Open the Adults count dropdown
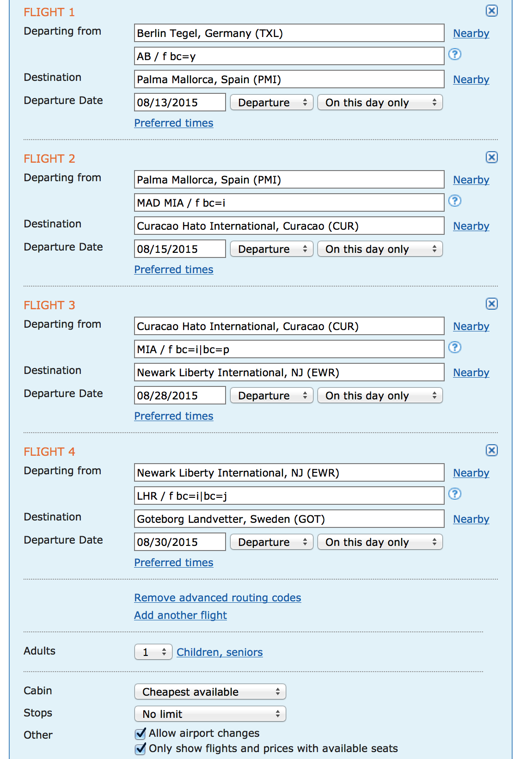 [153, 652]
